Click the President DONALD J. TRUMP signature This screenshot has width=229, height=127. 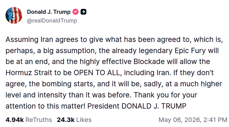coord(137,106)
